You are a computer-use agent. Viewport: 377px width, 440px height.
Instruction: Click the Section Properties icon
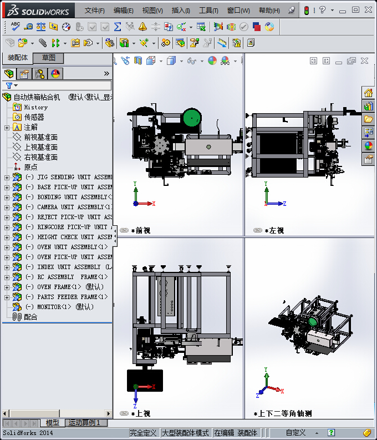click(x=54, y=27)
